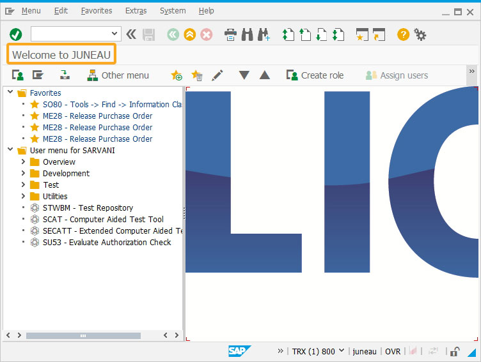Image resolution: width=481 pixels, height=362 pixels.
Task: Open the Edit menu
Action: [61, 11]
